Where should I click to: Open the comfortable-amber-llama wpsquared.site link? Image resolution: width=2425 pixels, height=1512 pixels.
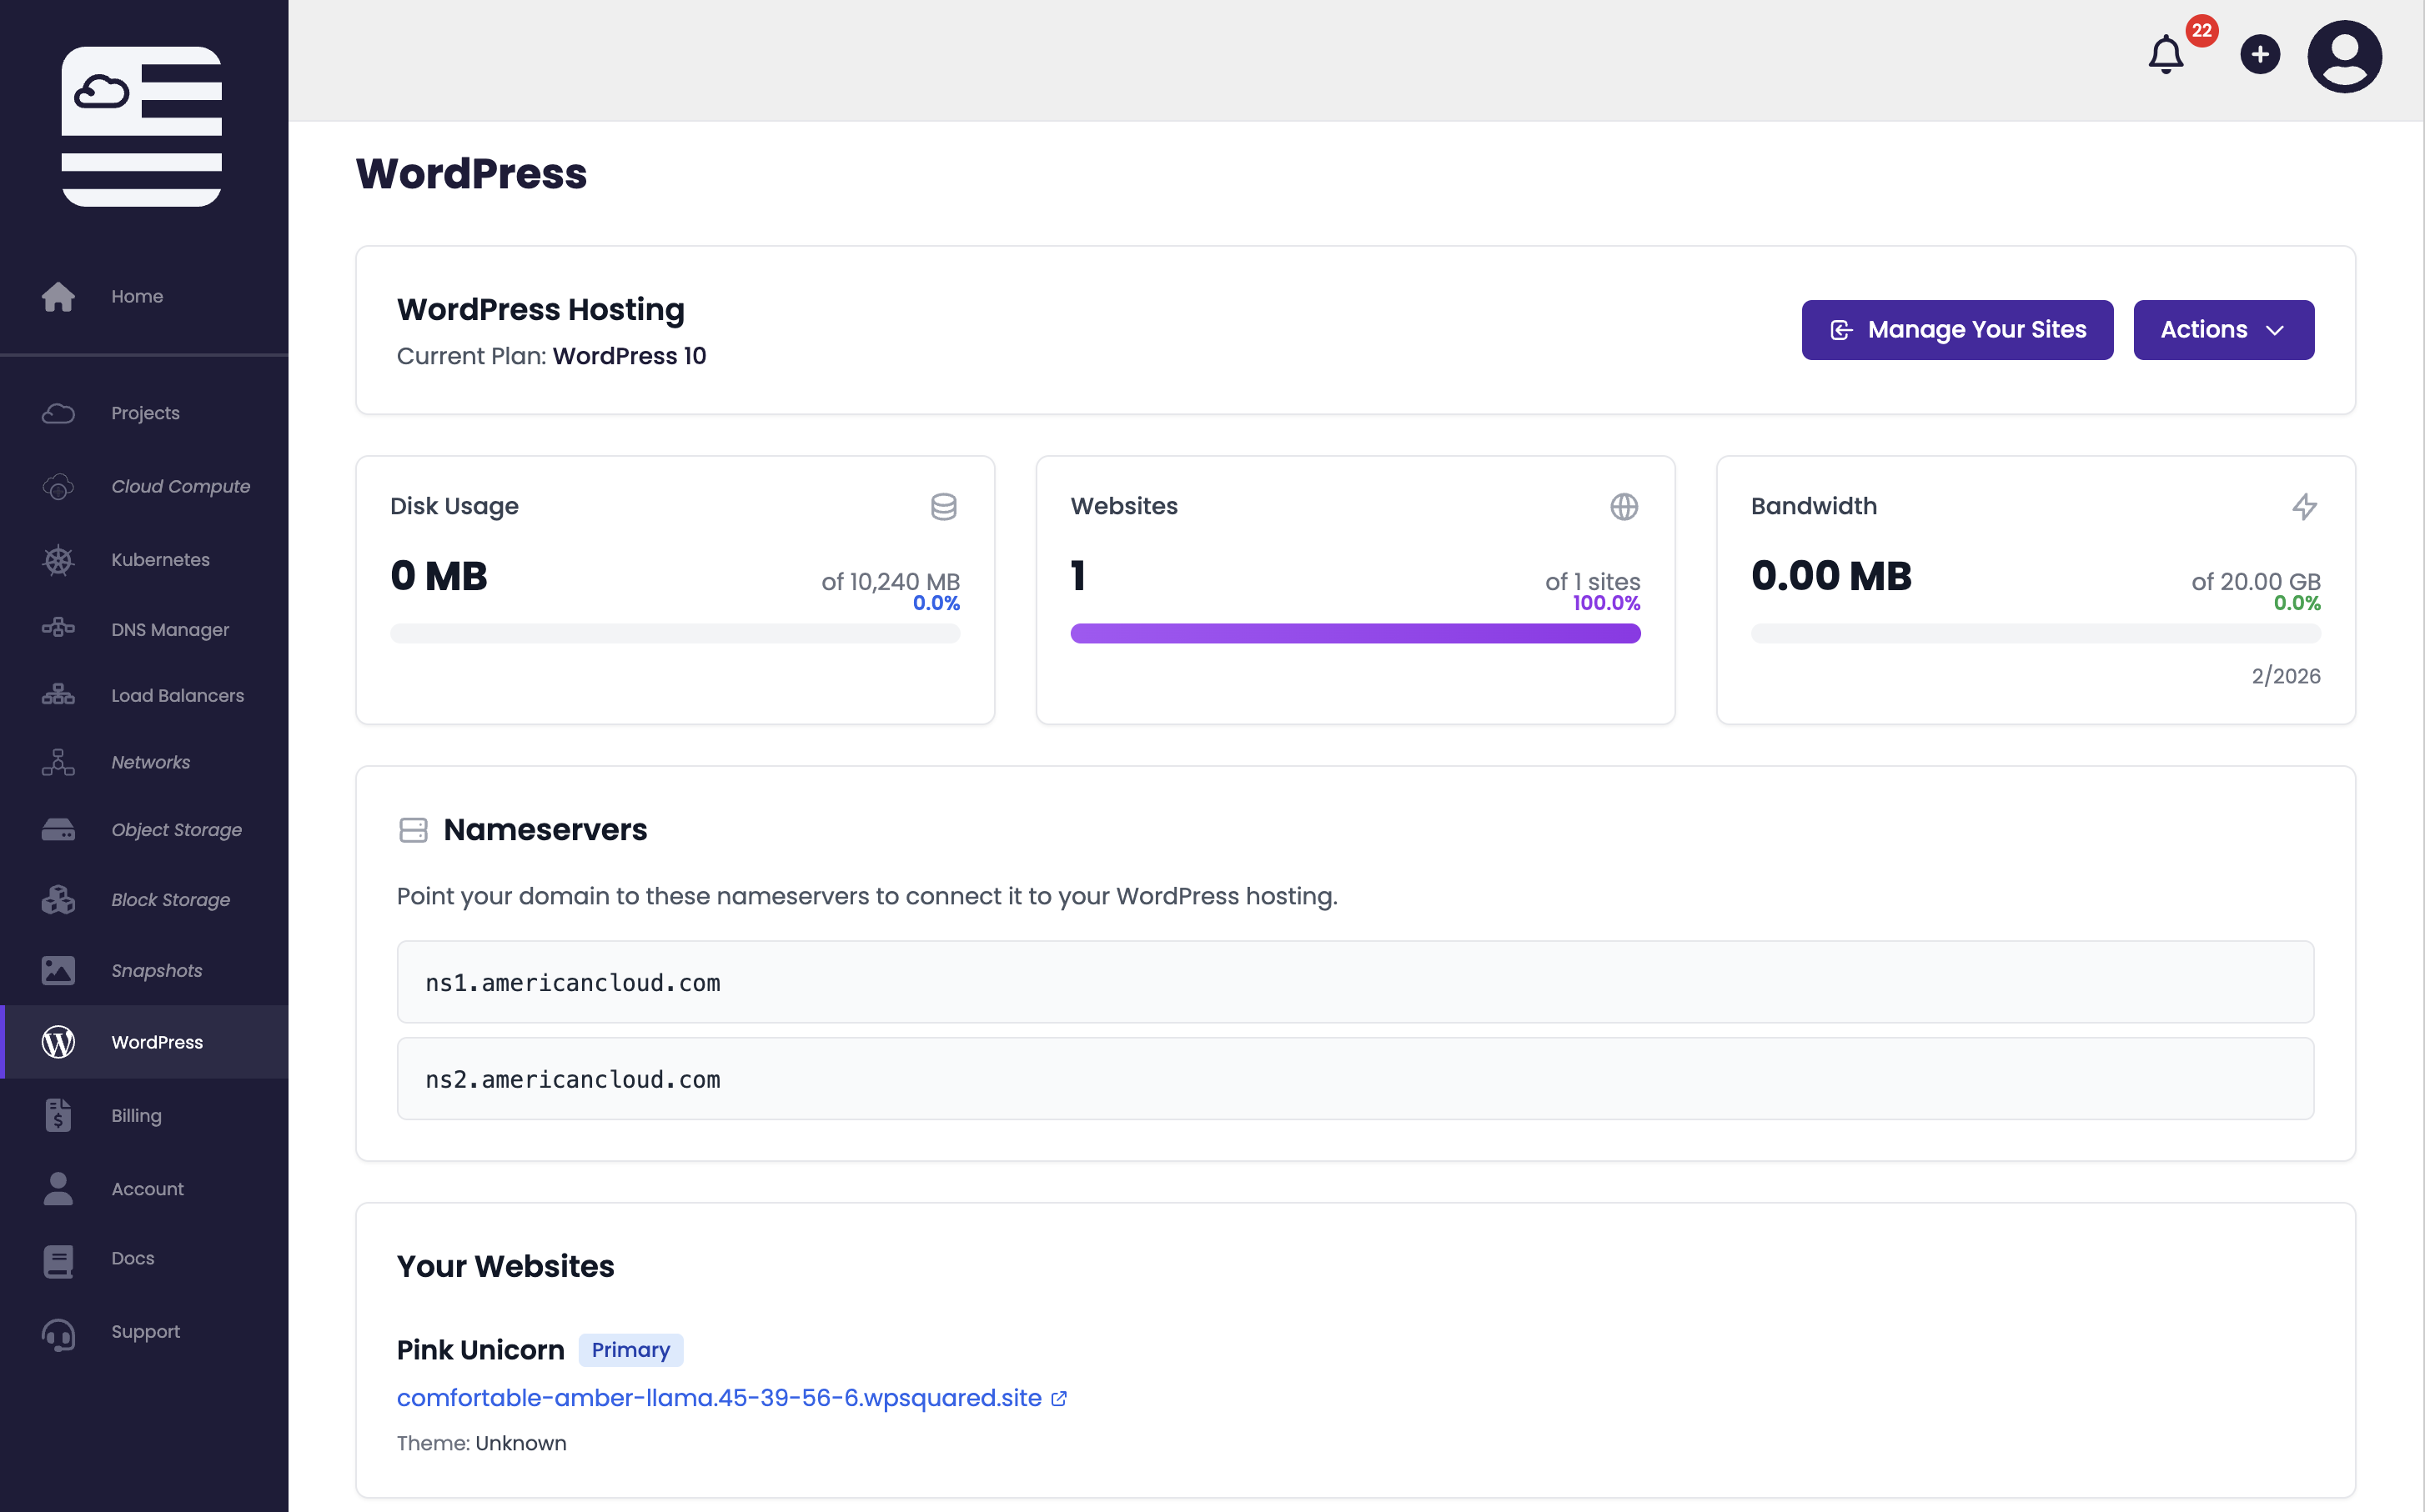(718, 1398)
